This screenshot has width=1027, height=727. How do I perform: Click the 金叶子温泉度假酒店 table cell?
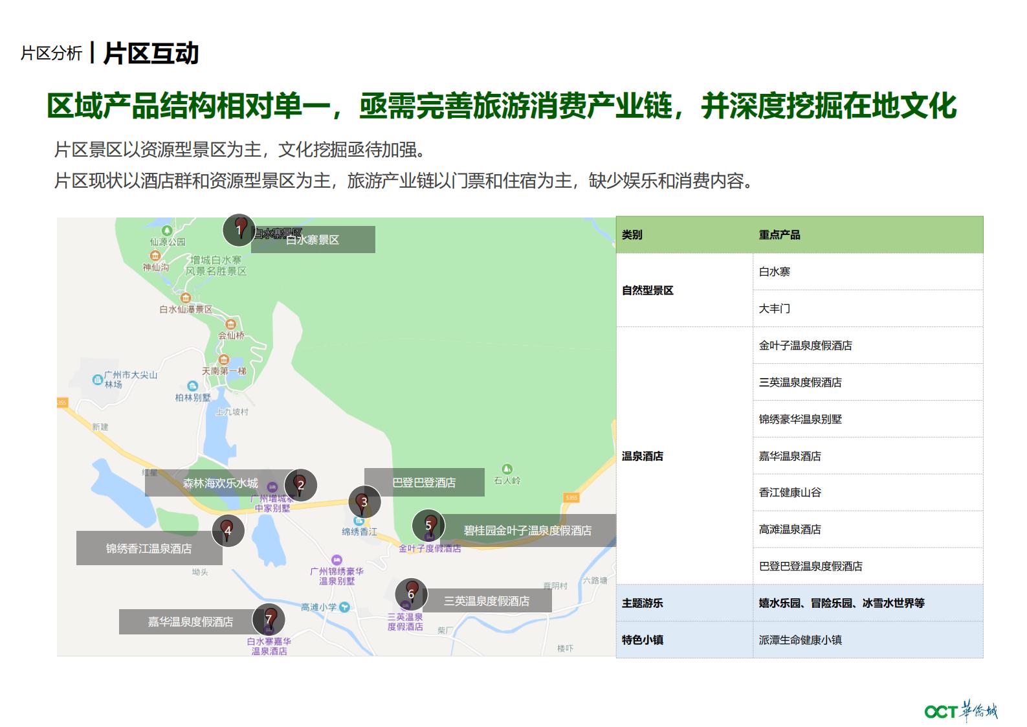(x=868, y=345)
